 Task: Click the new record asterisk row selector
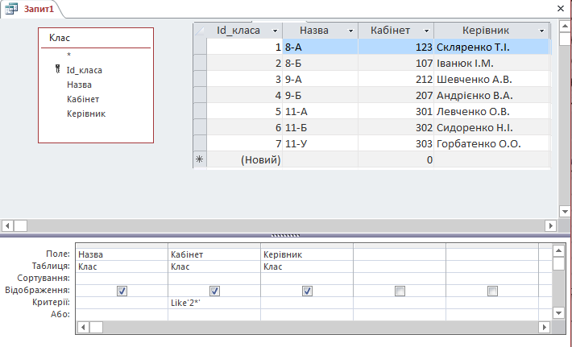(200, 159)
